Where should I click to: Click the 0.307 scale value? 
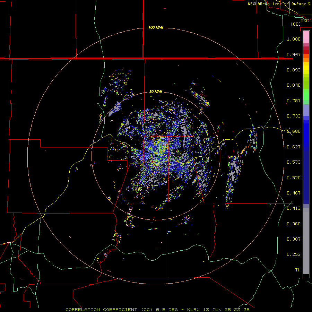click(x=294, y=239)
